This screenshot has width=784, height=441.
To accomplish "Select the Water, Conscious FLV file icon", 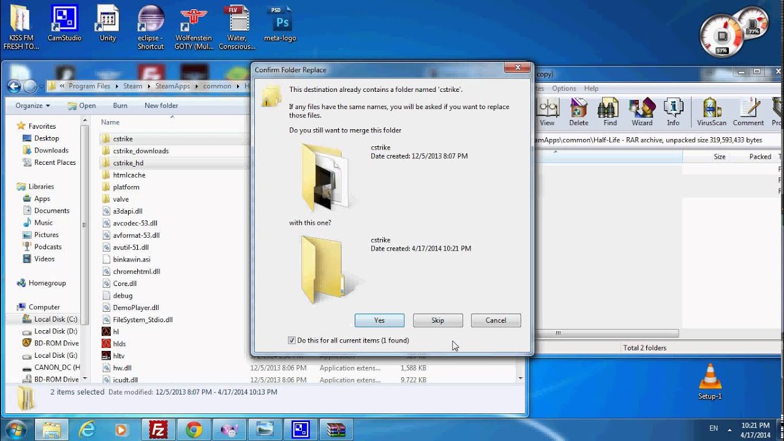I will tap(237, 28).
